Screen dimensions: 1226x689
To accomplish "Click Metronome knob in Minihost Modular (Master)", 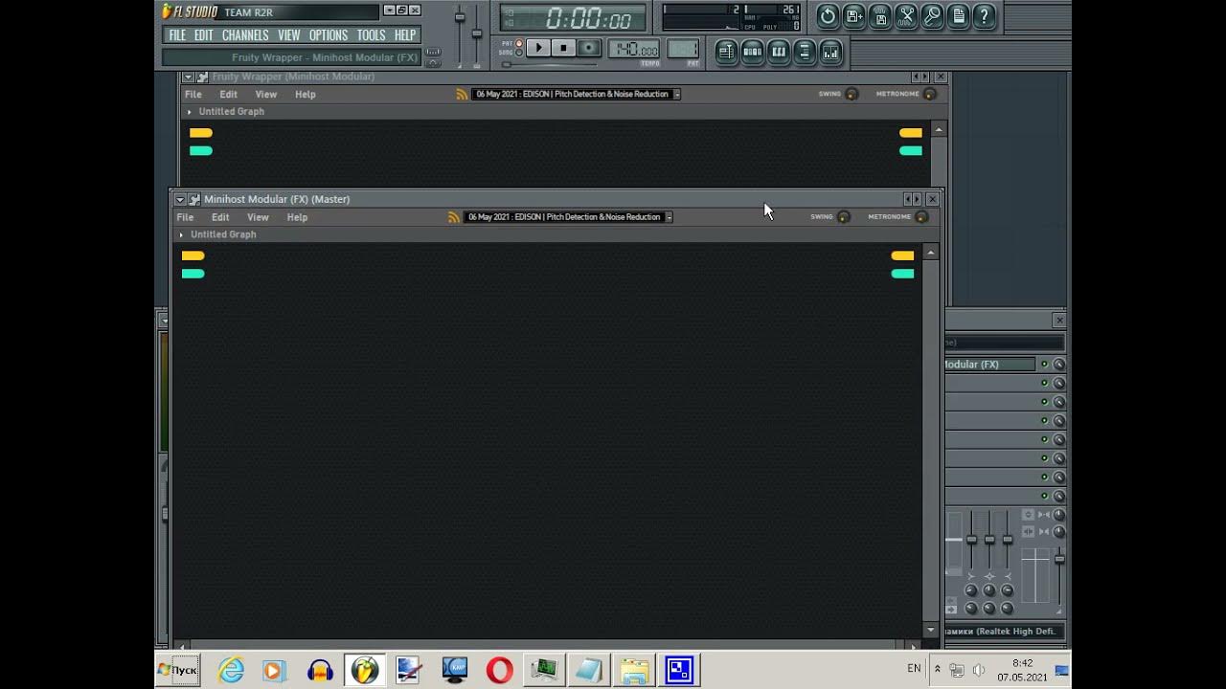I will (x=921, y=217).
